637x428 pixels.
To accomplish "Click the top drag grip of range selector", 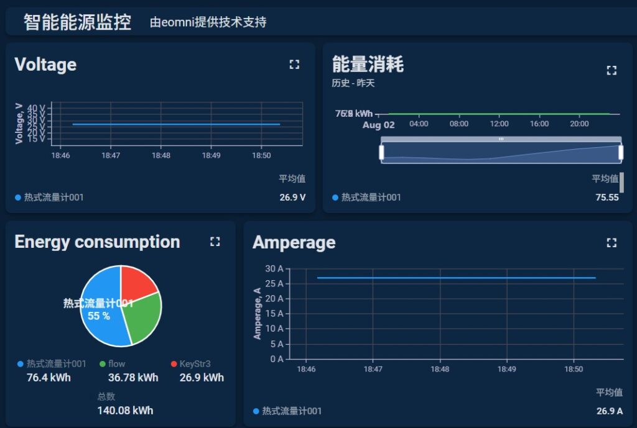I will click(501, 139).
